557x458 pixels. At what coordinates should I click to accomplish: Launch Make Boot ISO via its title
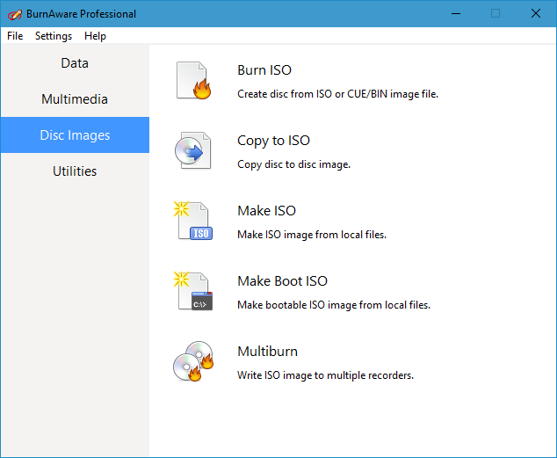coord(282,281)
